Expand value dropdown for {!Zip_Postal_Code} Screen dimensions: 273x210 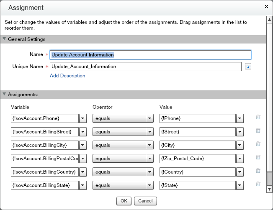click(240, 159)
